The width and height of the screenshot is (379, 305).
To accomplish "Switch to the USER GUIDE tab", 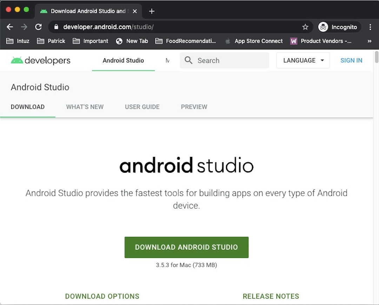I will 142,107.
